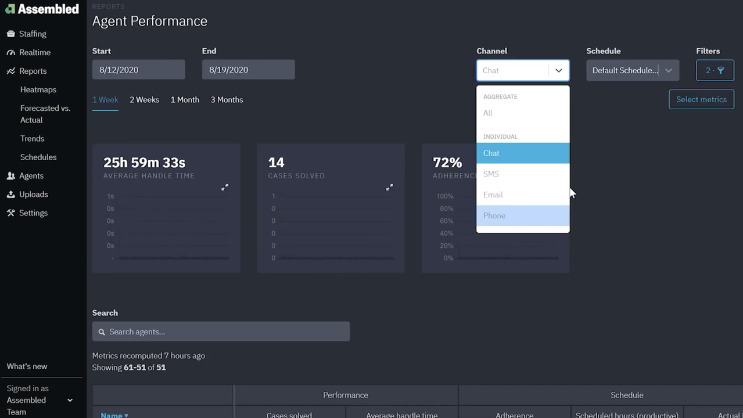This screenshot has height=418, width=743.
Task: Choose SMS channel option
Action: pos(523,174)
